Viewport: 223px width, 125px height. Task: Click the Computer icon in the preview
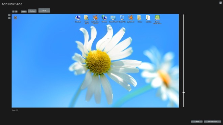tap(78, 18)
